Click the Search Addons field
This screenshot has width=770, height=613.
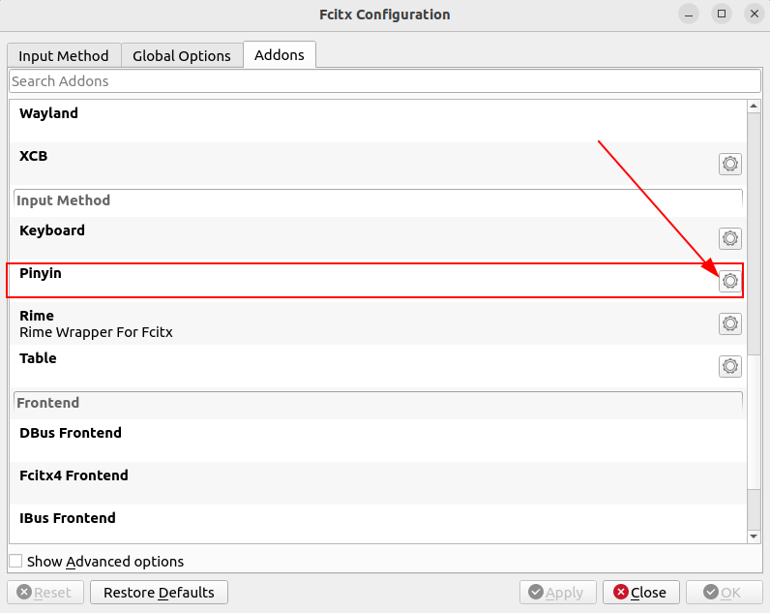[x=385, y=81]
